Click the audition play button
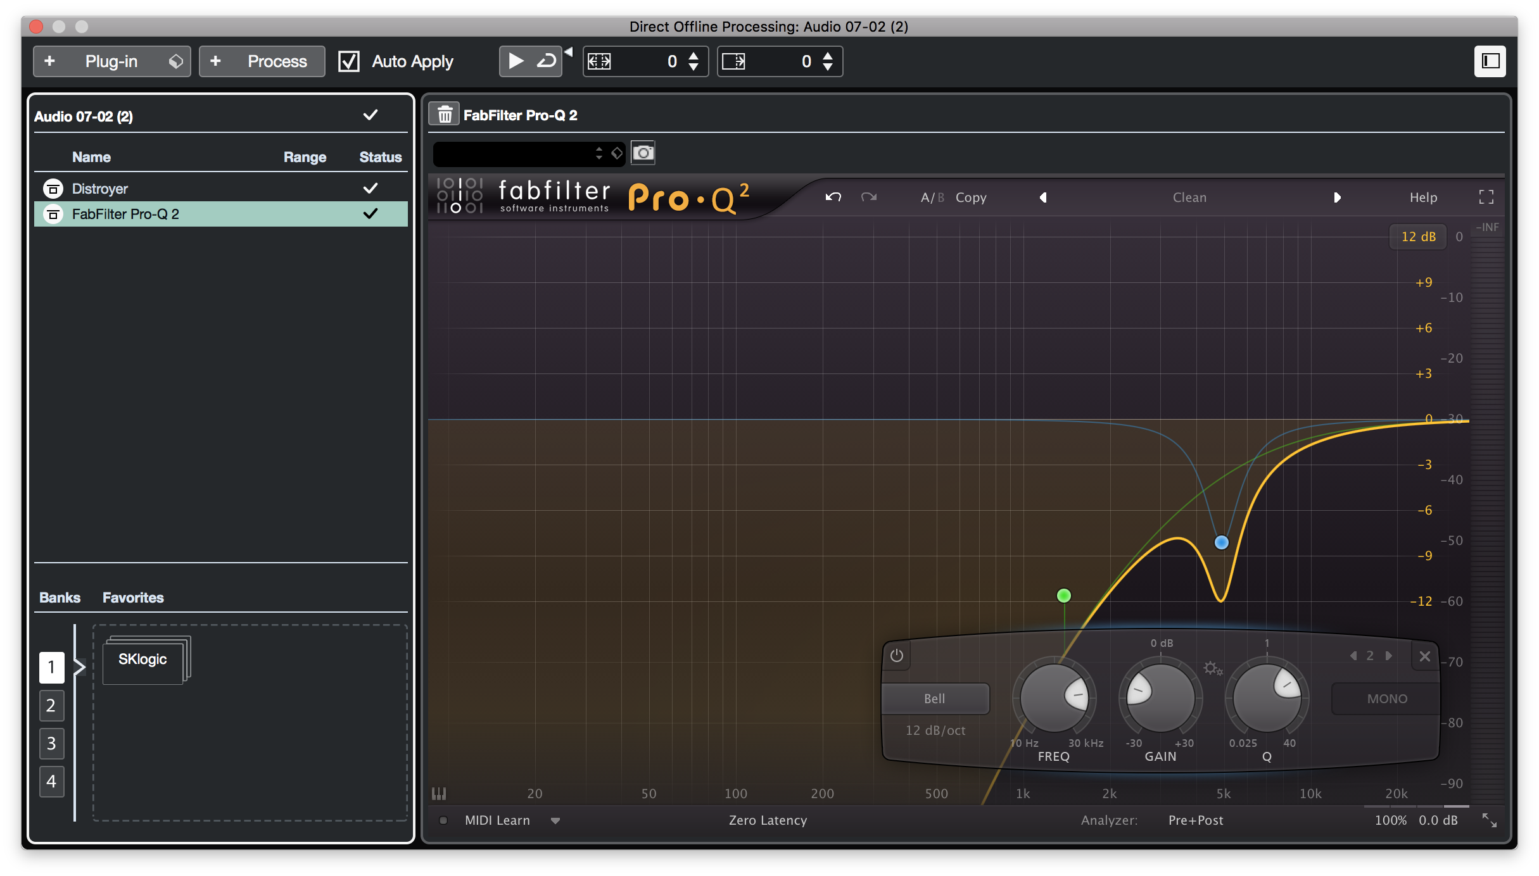Screen dimensions: 1539x876 point(516,61)
